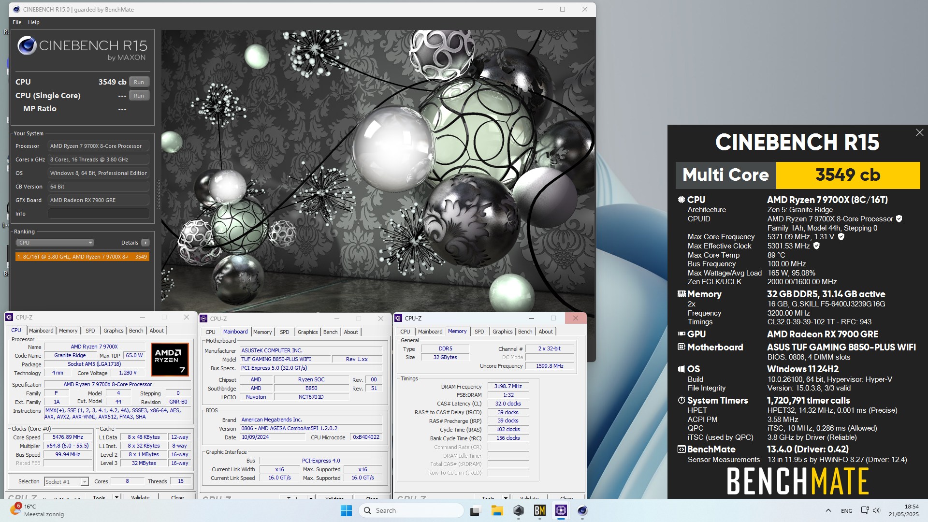Viewport: 928px width, 522px height.
Task: Click the Cinebench icon in the main window title bar
Action: pos(16,9)
